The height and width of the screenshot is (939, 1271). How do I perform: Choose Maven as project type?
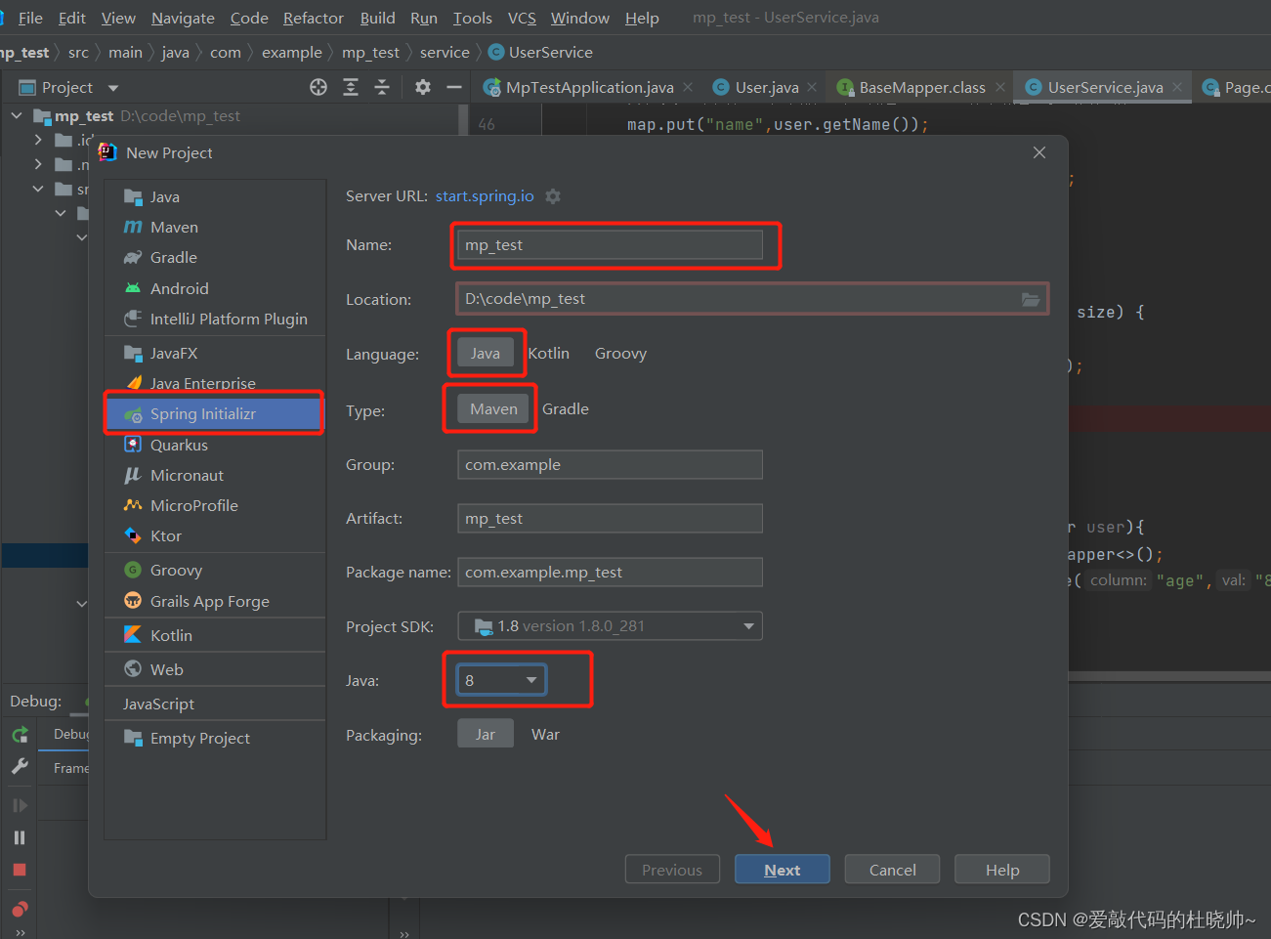(x=493, y=408)
